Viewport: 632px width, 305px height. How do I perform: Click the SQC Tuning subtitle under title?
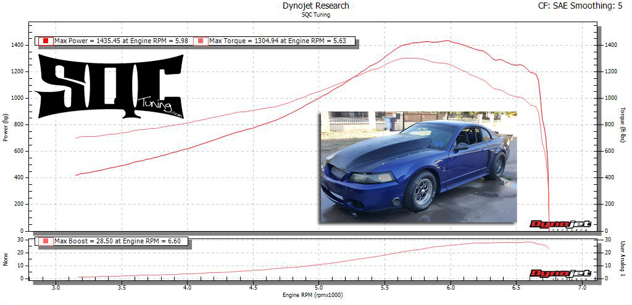pos(316,15)
